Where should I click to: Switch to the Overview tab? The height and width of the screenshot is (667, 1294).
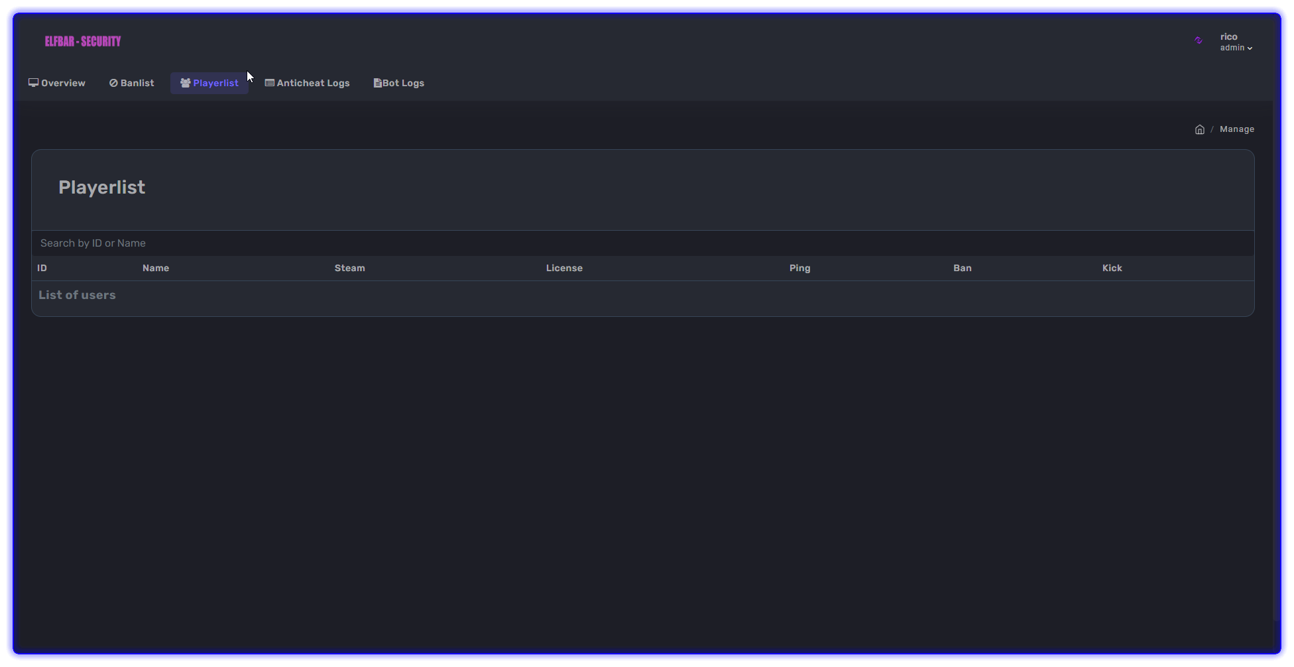point(62,82)
